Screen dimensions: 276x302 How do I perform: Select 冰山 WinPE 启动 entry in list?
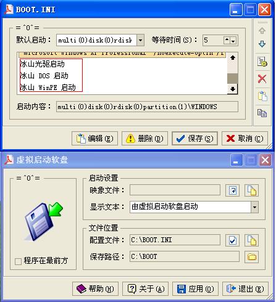48,88
